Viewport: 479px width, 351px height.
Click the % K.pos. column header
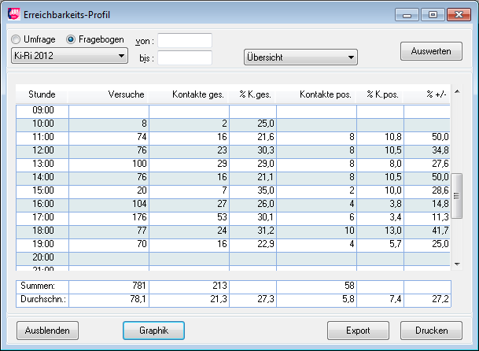pos(382,94)
